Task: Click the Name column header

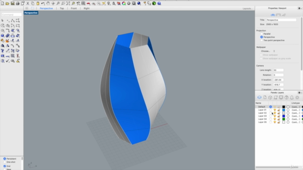Action: coord(258,103)
